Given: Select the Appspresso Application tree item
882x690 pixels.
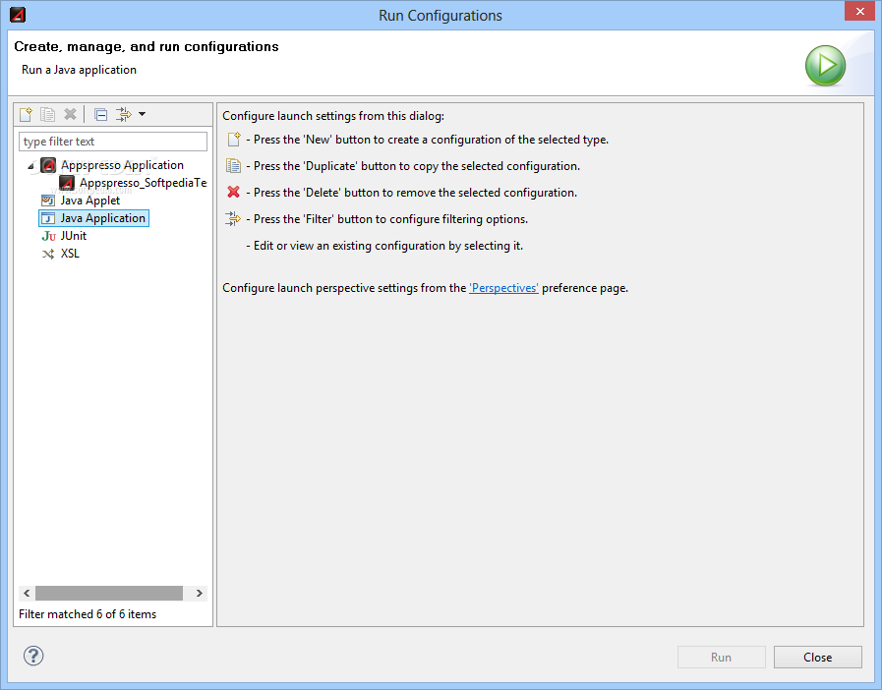Looking at the screenshot, I should coord(122,165).
